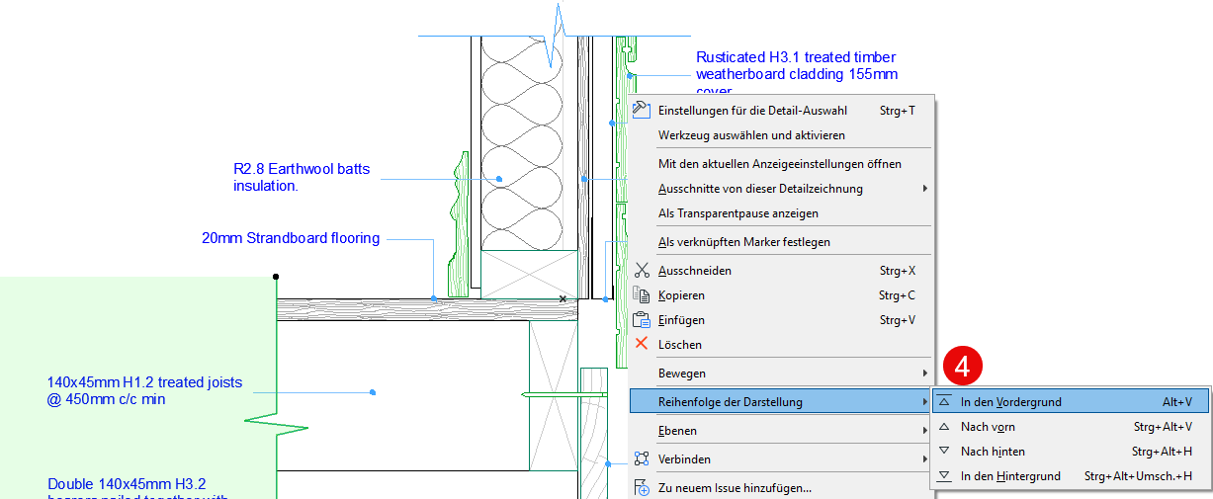The width and height of the screenshot is (1213, 499).
Task: Open the Verbinden submenu
Action: [x=781, y=458]
